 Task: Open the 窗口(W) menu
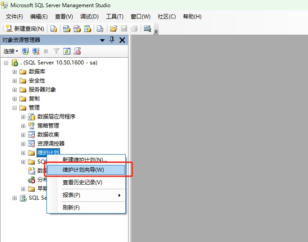coord(141,17)
